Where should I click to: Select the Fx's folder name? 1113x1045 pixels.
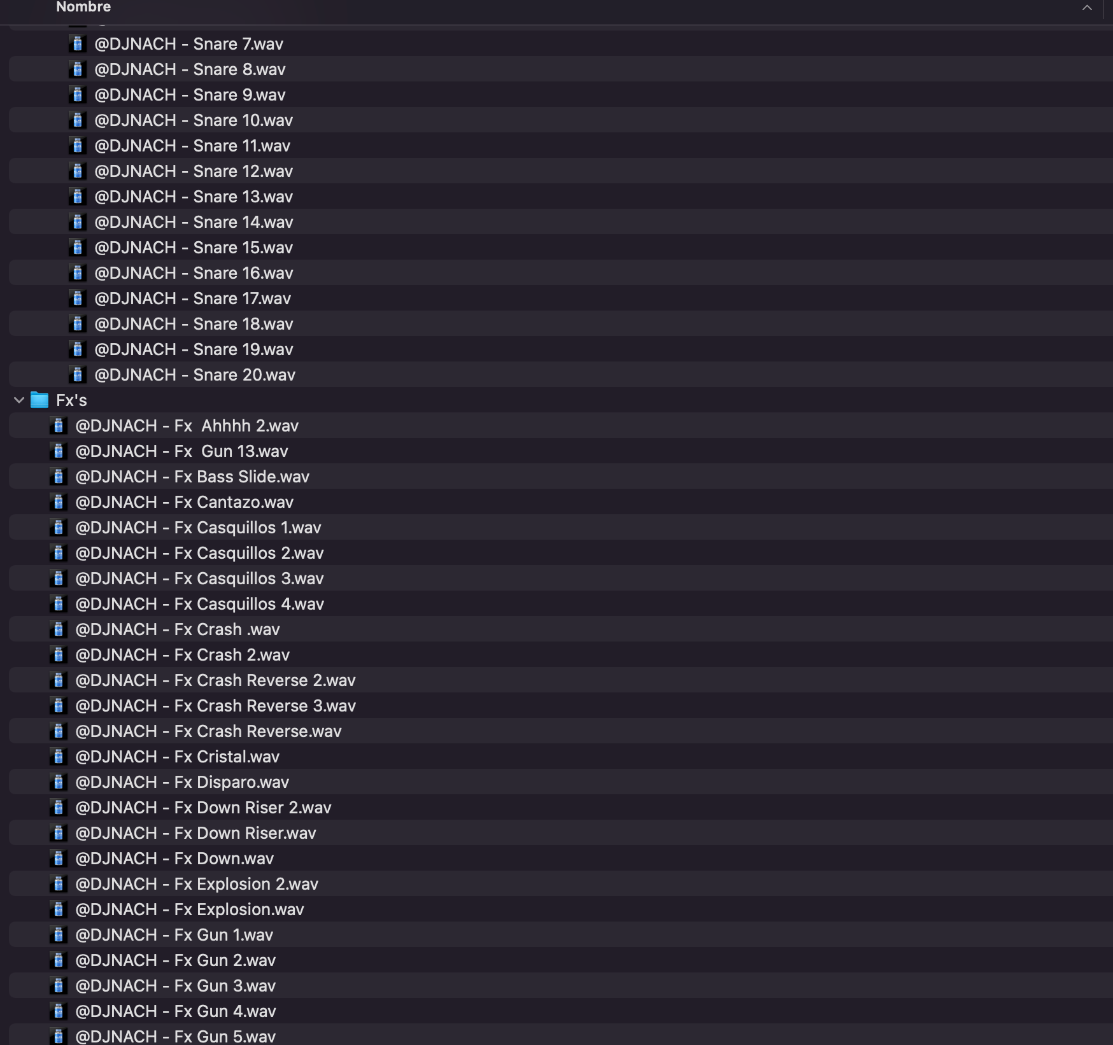click(x=71, y=400)
